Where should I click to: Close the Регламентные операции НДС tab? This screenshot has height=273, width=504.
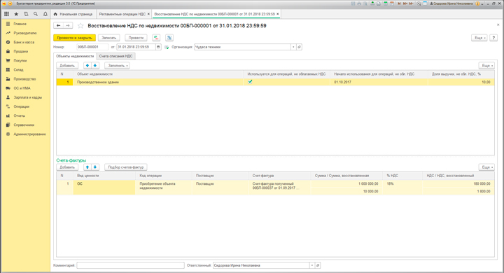148,14
